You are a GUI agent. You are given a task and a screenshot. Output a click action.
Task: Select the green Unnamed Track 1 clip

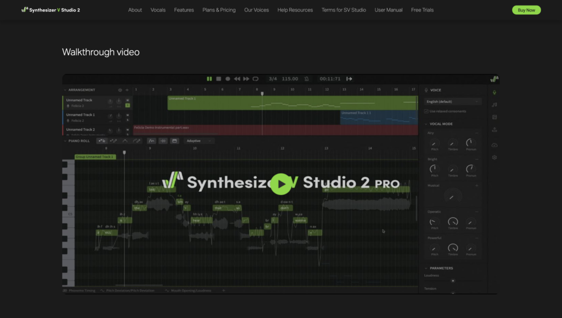(293, 103)
